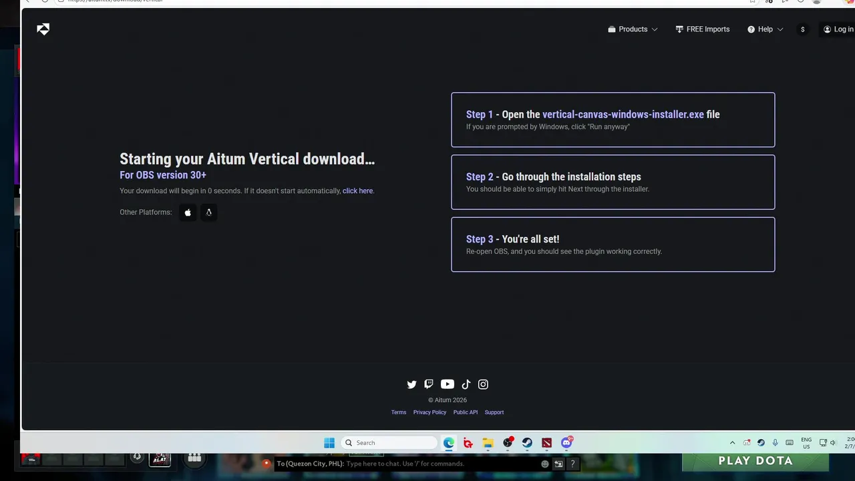
Task: Switch to Dota 2 in taskbar
Action: 547,443
